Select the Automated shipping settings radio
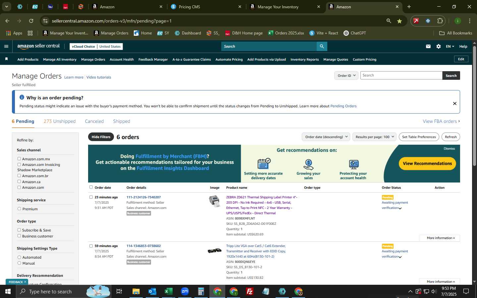This screenshot has width=477, height=298. [19, 257]
